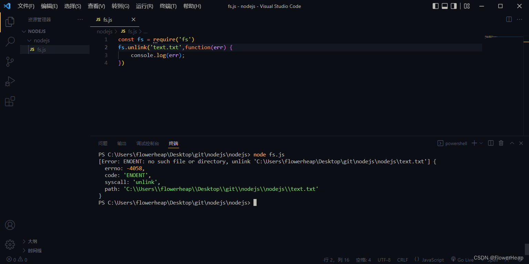Expand the 大纲 outline section
This screenshot has height=264, width=529.
[54, 241]
